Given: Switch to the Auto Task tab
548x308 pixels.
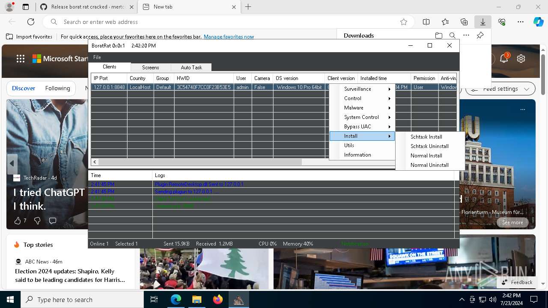Looking at the screenshot, I should (x=191, y=68).
